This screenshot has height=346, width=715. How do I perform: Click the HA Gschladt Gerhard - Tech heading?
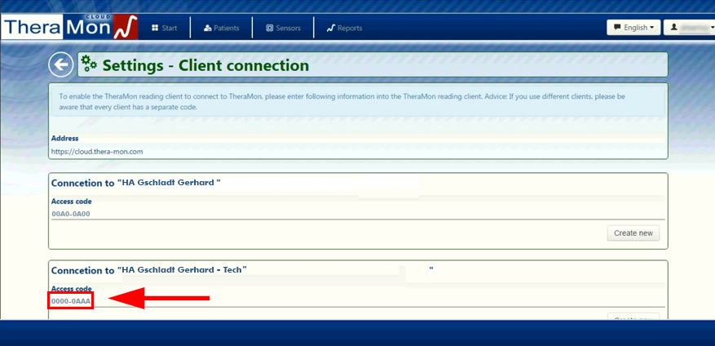(x=149, y=270)
